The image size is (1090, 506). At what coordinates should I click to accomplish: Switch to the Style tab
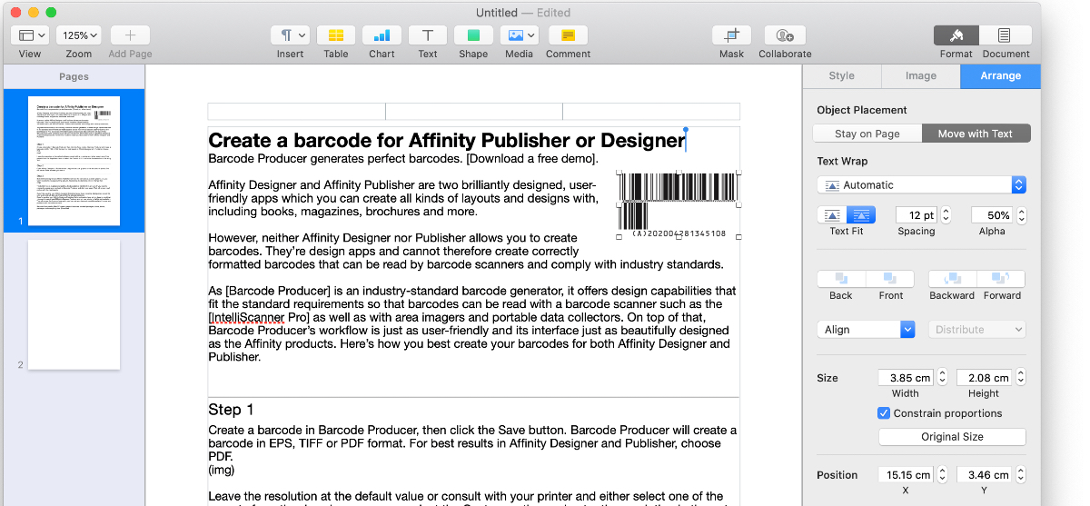click(842, 76)
